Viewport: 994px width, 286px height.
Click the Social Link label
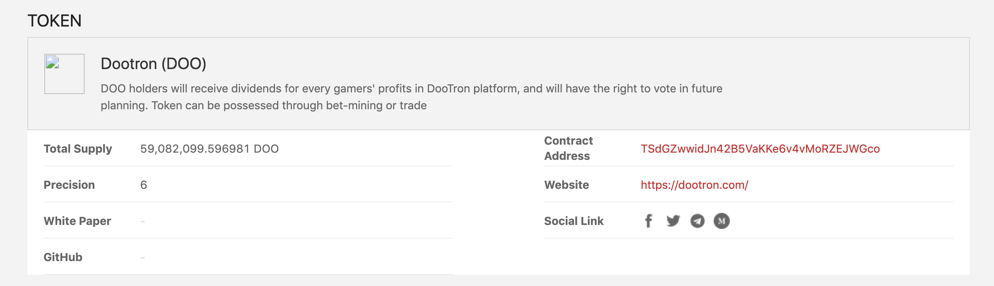pos(574,221)
